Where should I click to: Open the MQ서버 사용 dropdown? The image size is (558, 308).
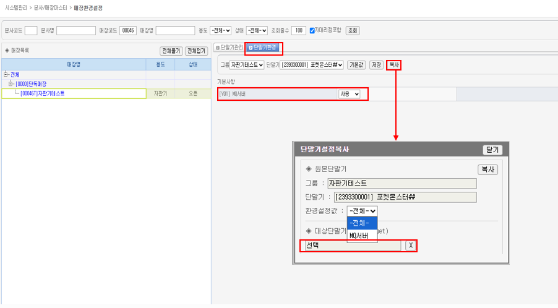tap(349, 94)
